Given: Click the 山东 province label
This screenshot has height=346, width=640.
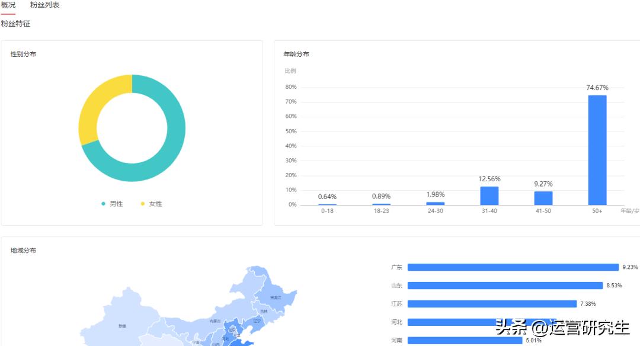Looking at the screenshot, I should (x=396, y=284).
